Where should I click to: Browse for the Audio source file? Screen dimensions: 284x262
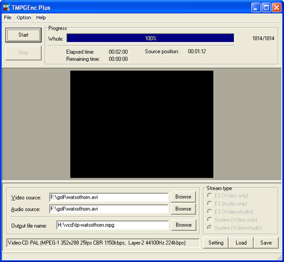click(183, 208)
